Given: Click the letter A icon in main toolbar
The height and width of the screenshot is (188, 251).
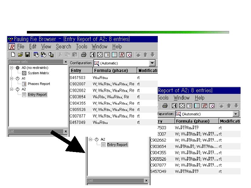Looking at the screenshot, I should (92, 55).
